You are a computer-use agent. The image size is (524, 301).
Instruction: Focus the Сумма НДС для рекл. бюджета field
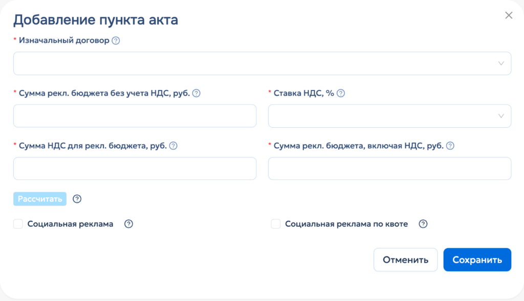pos(135,169)
